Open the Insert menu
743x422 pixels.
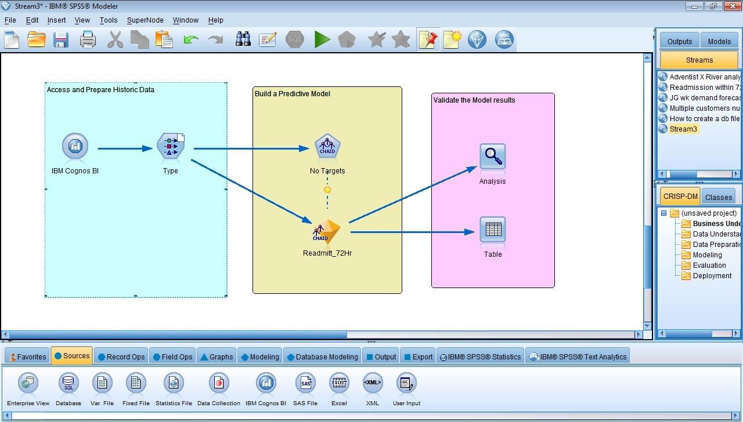pos(56,20)
